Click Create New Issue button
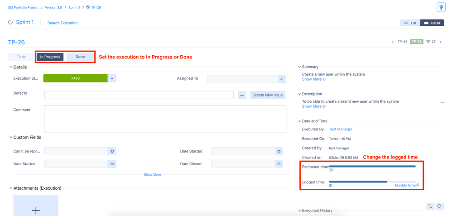452x216 pixels. pyautogui.click(x=268, y=95)
